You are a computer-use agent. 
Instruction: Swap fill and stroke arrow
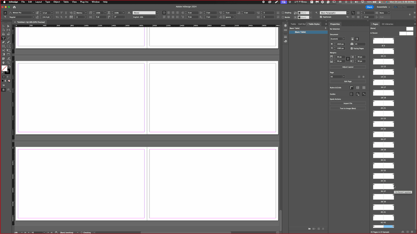click(10, 67)
